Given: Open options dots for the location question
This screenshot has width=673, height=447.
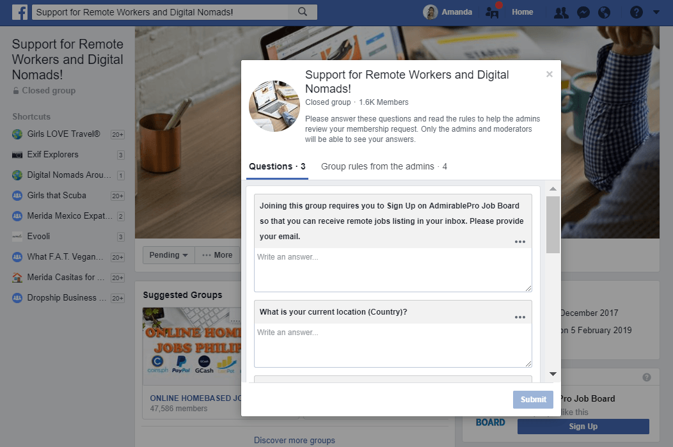Looking at the screenshot, I should (519, 317).
